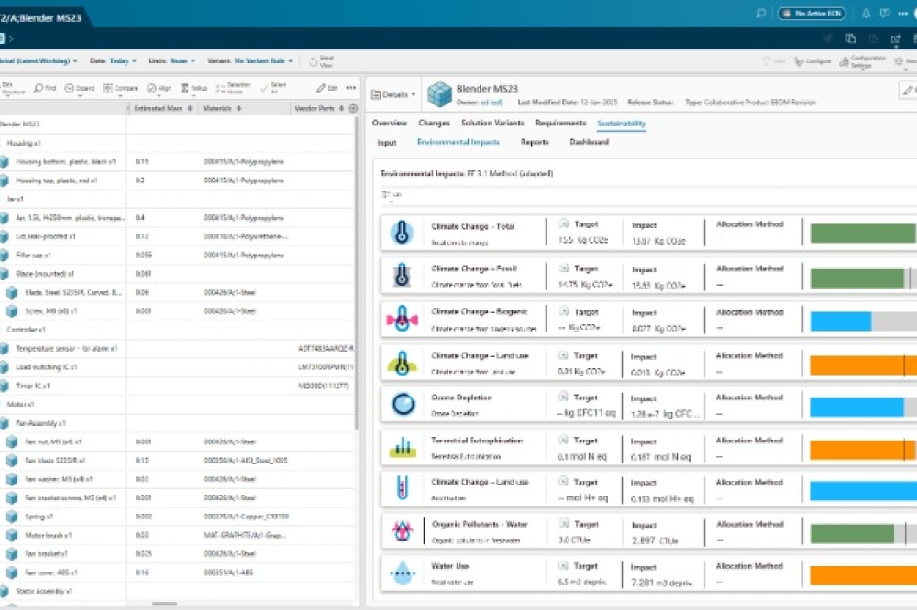
Task: Click the search magnifier in header
Action: tap(760, 14)
